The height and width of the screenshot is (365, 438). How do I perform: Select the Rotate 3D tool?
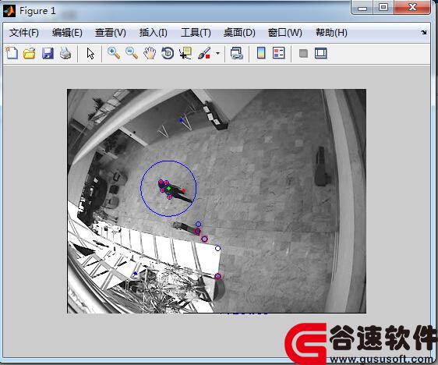(x=168, y=53)
